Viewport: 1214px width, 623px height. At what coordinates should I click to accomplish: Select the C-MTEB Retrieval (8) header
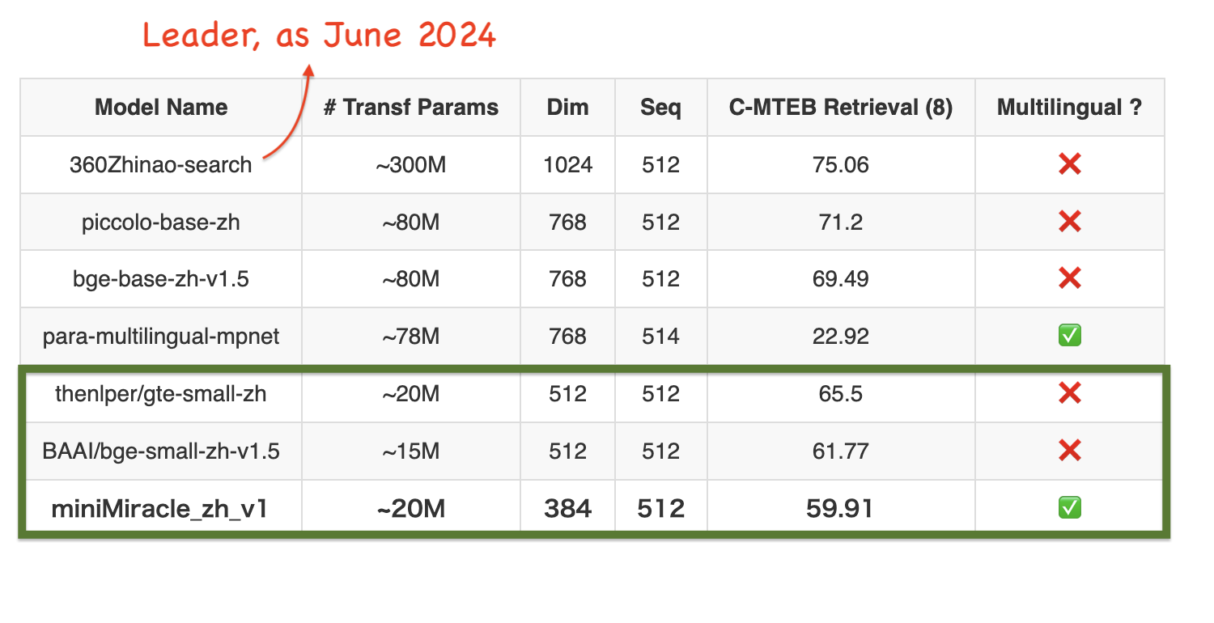pos(840,108)
